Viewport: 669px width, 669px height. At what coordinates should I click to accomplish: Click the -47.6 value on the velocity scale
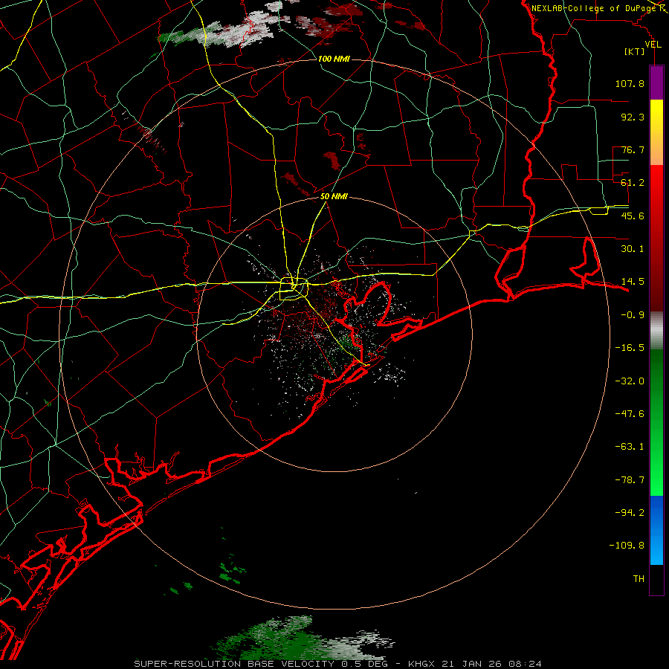pyautogui.click(x=630, y=414)
